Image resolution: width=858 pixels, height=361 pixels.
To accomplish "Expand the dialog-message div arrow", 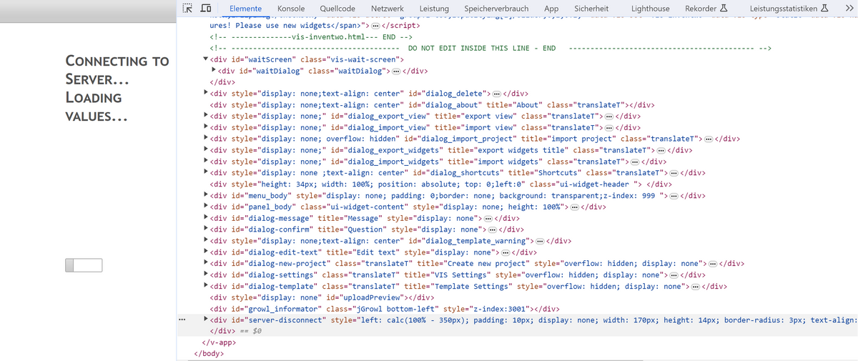I will pyautogui.click(x=206, y=219).
